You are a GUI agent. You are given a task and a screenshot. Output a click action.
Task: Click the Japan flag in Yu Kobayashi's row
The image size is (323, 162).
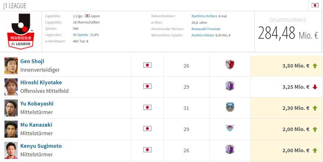(147, 107)
